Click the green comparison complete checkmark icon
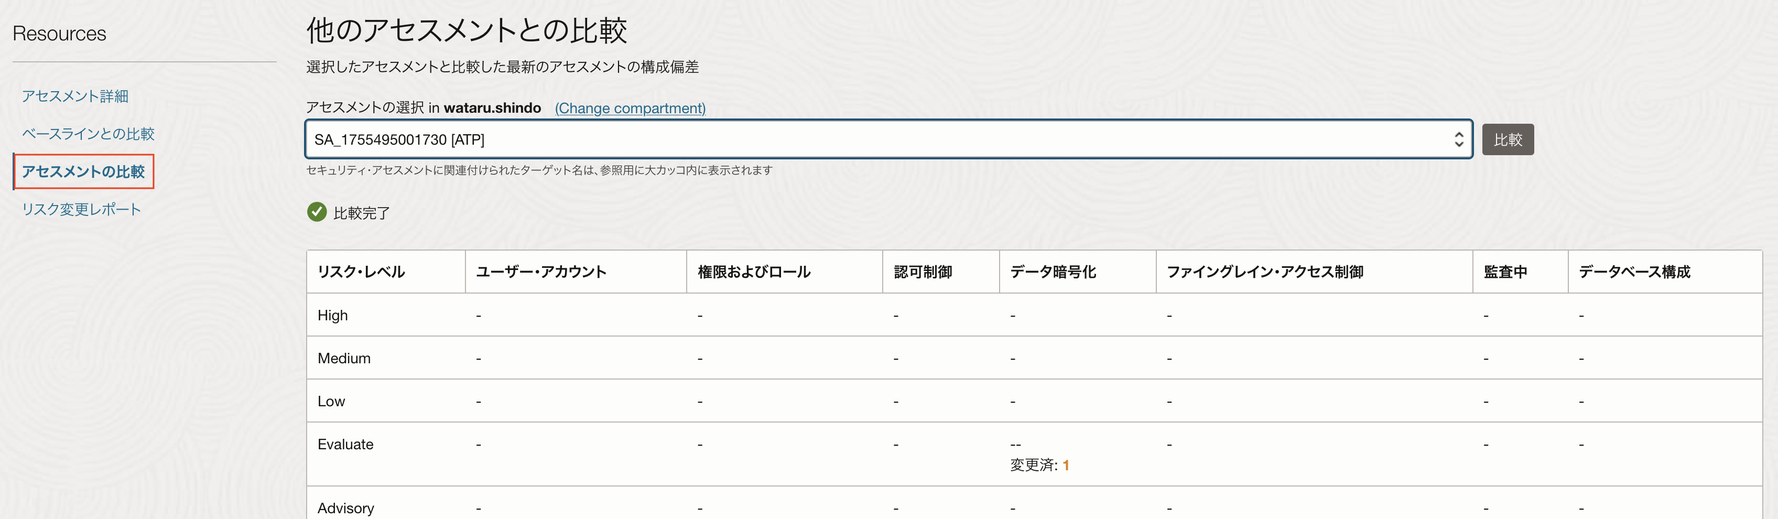Image resolution: width=1778 pixels, height=519 pixels. [x=317, y=212]
